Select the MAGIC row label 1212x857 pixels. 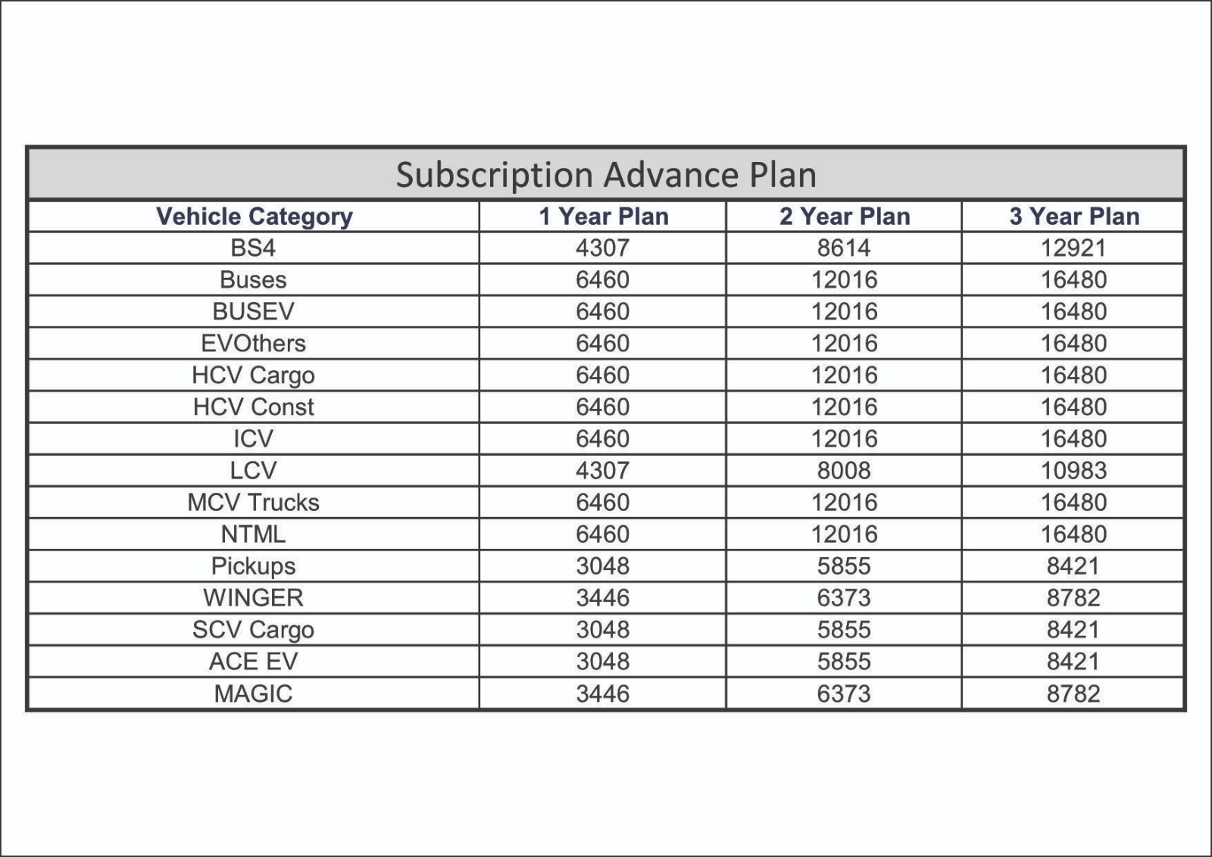click(254, 693)
